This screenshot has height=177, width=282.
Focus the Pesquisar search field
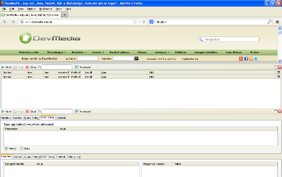point(228,39)
